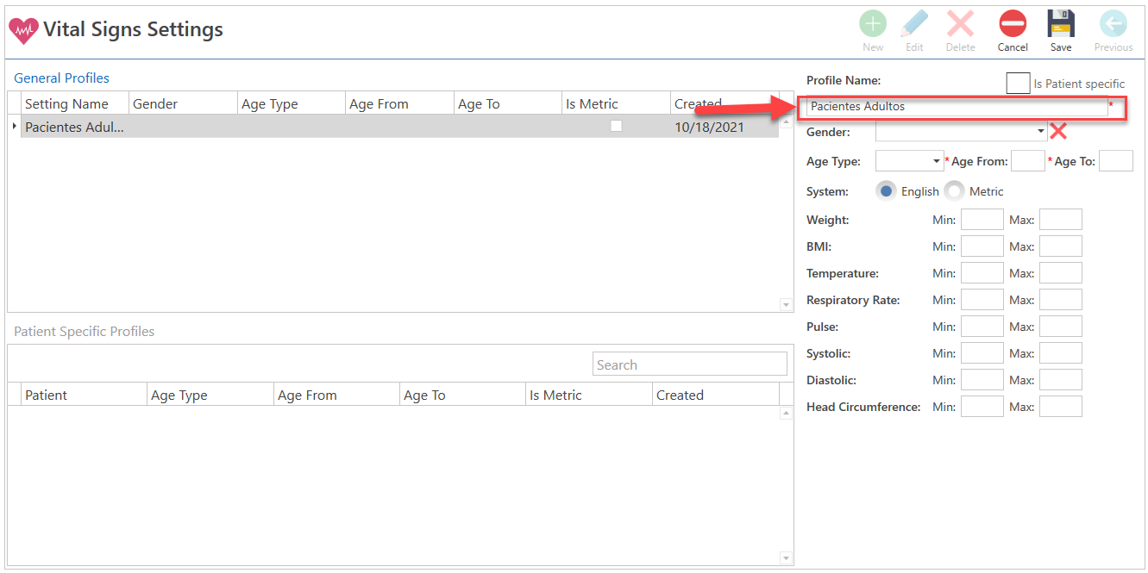Click the Head Circumference Min field
Viewport: 1148px width, 573px height.
click(x=982, y=407)
